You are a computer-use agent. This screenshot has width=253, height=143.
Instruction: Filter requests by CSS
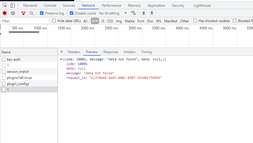click(110, 21)
